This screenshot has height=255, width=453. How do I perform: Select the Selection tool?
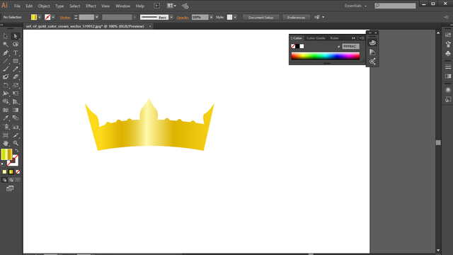click(6, 36)
